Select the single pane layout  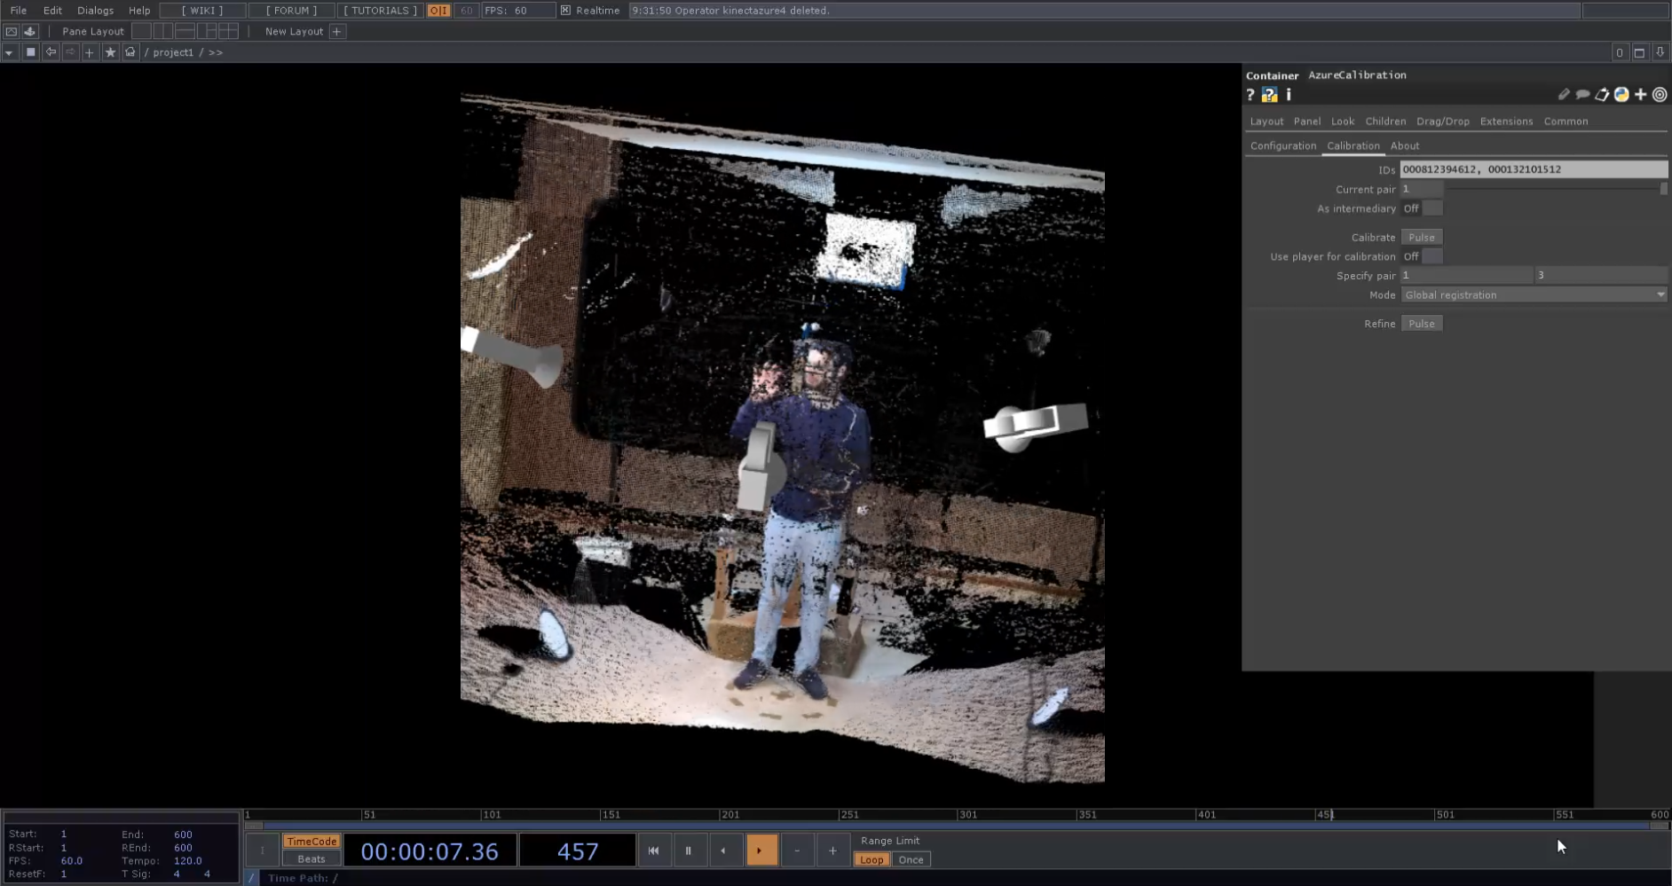pos(141,31)
